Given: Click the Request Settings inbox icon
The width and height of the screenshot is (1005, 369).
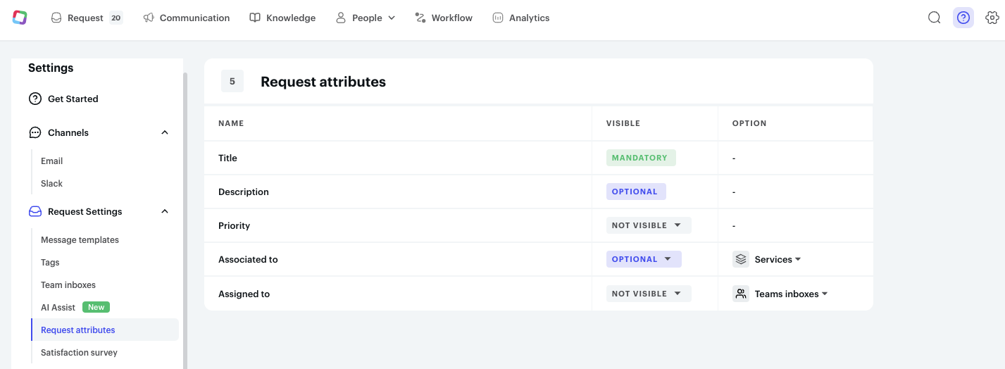Looking at the screenshot, I should click(x=35, y=211).
